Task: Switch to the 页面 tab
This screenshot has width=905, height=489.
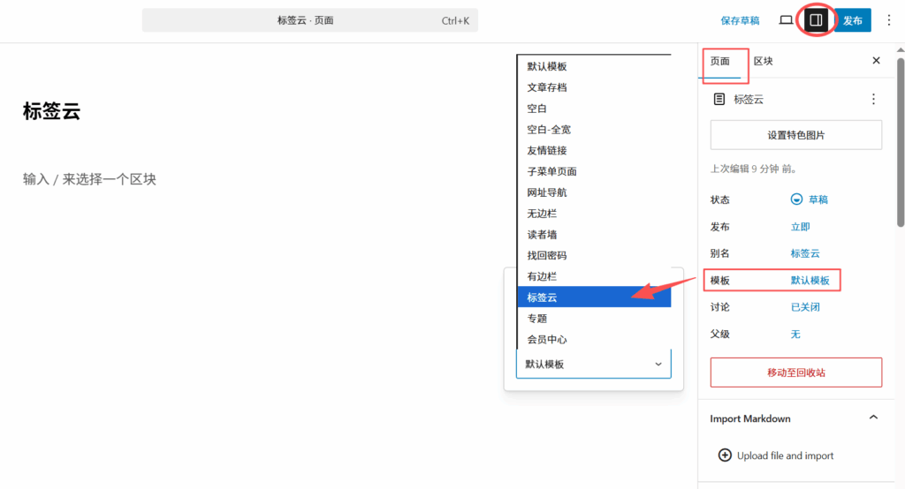Action: (x=720, y=61)
